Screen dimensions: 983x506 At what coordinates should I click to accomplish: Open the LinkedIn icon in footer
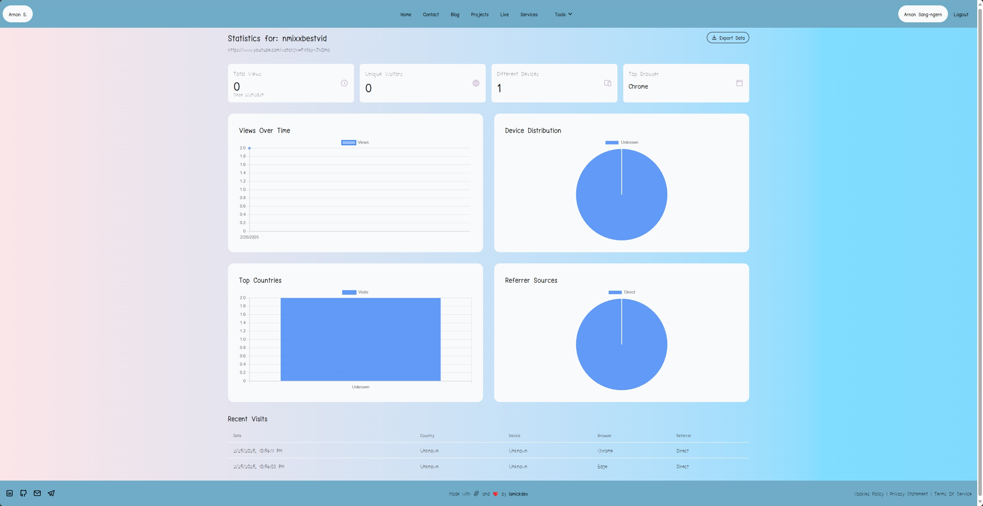tap(10, 493)
